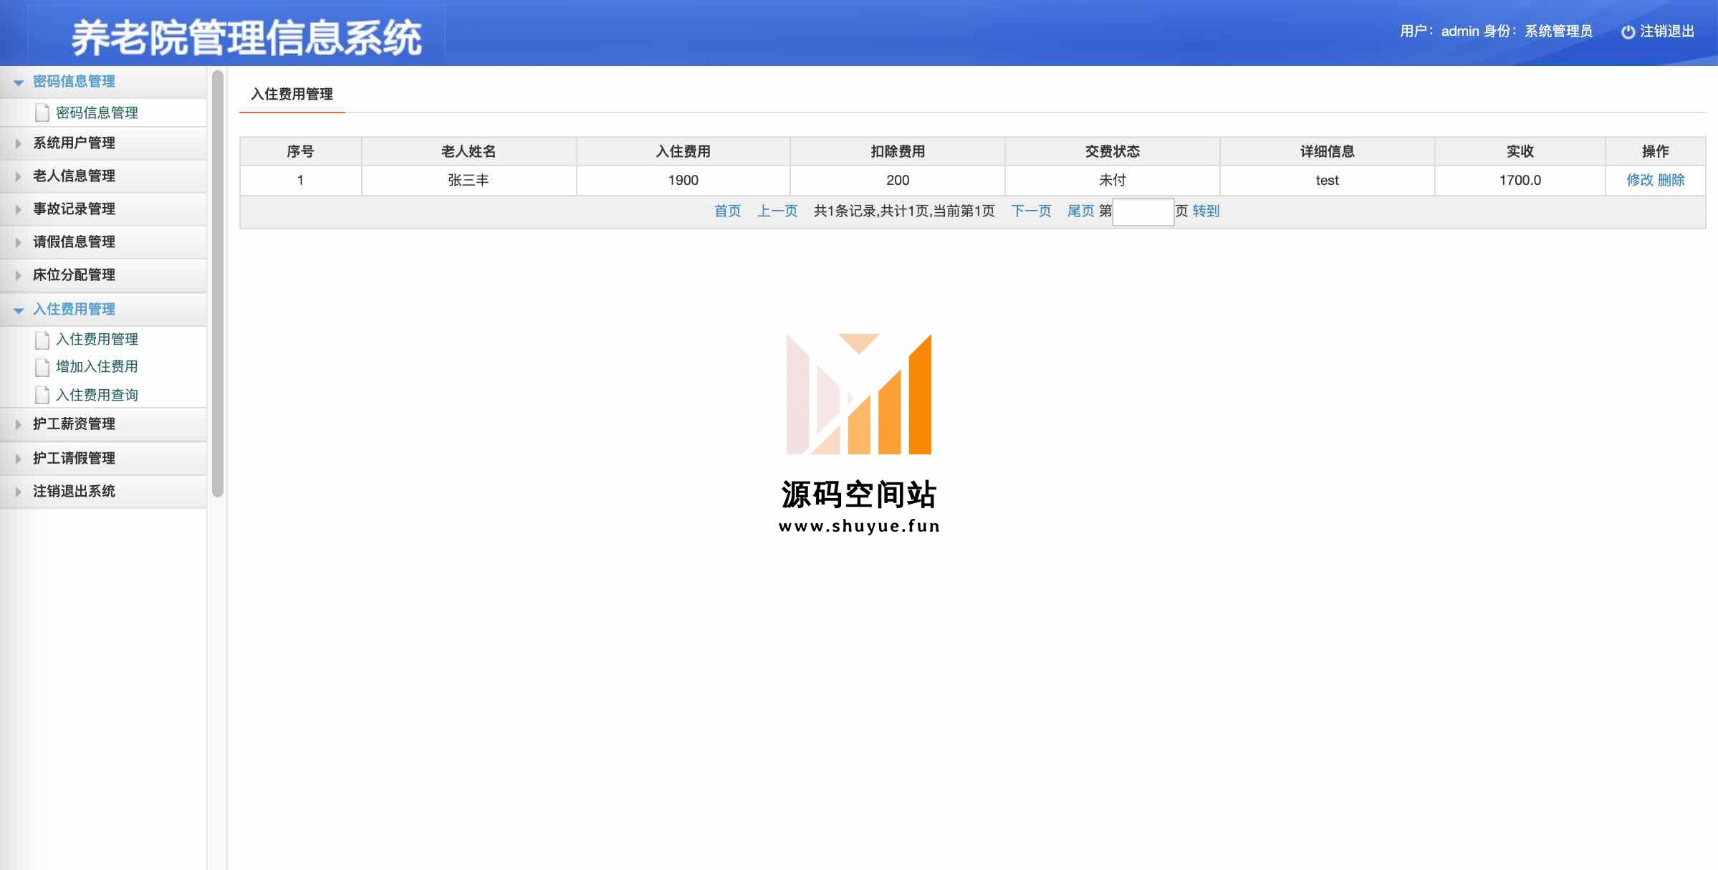Open 入住费用管理 sub-menu link

click(x=97, y=339)
